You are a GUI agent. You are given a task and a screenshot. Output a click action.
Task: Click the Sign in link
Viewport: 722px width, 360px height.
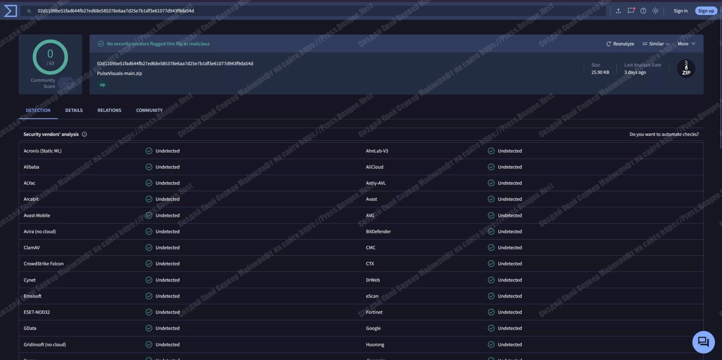click(x=680, y=11)
